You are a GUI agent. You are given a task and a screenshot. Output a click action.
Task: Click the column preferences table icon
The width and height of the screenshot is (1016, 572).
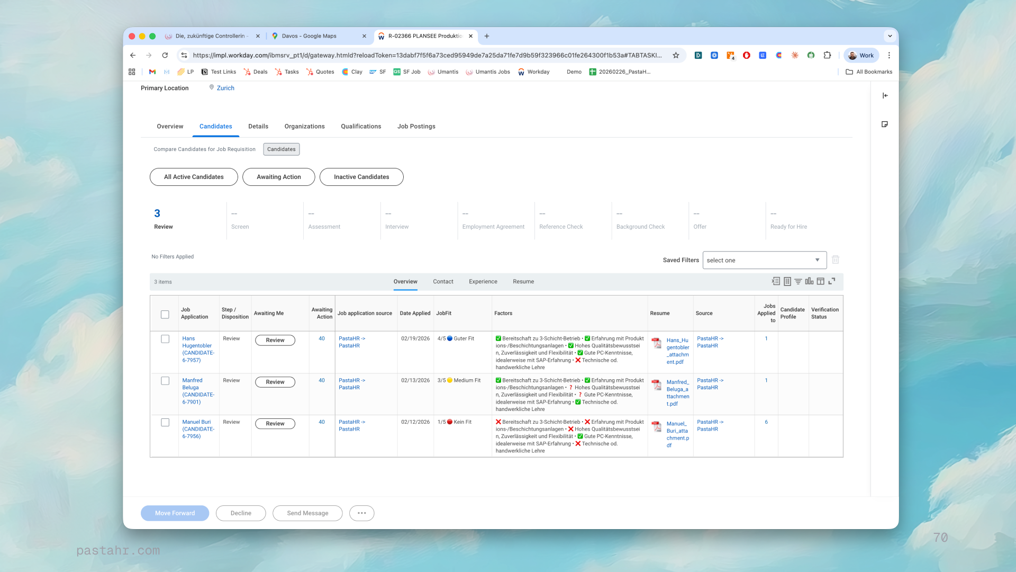(x=820, y=281)
